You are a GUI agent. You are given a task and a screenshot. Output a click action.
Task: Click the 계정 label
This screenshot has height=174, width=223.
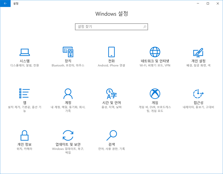pos(68,103)
